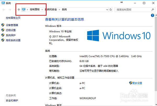
Task: Navigate to 系统和安全 breadcrumb
Action: coord(51,9)
